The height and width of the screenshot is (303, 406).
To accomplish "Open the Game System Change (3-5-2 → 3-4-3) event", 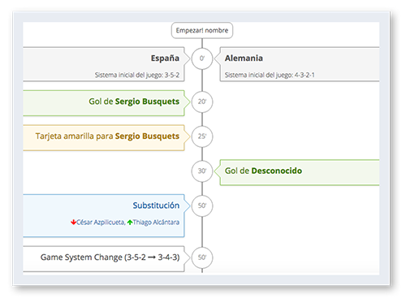I will [104, 259].
